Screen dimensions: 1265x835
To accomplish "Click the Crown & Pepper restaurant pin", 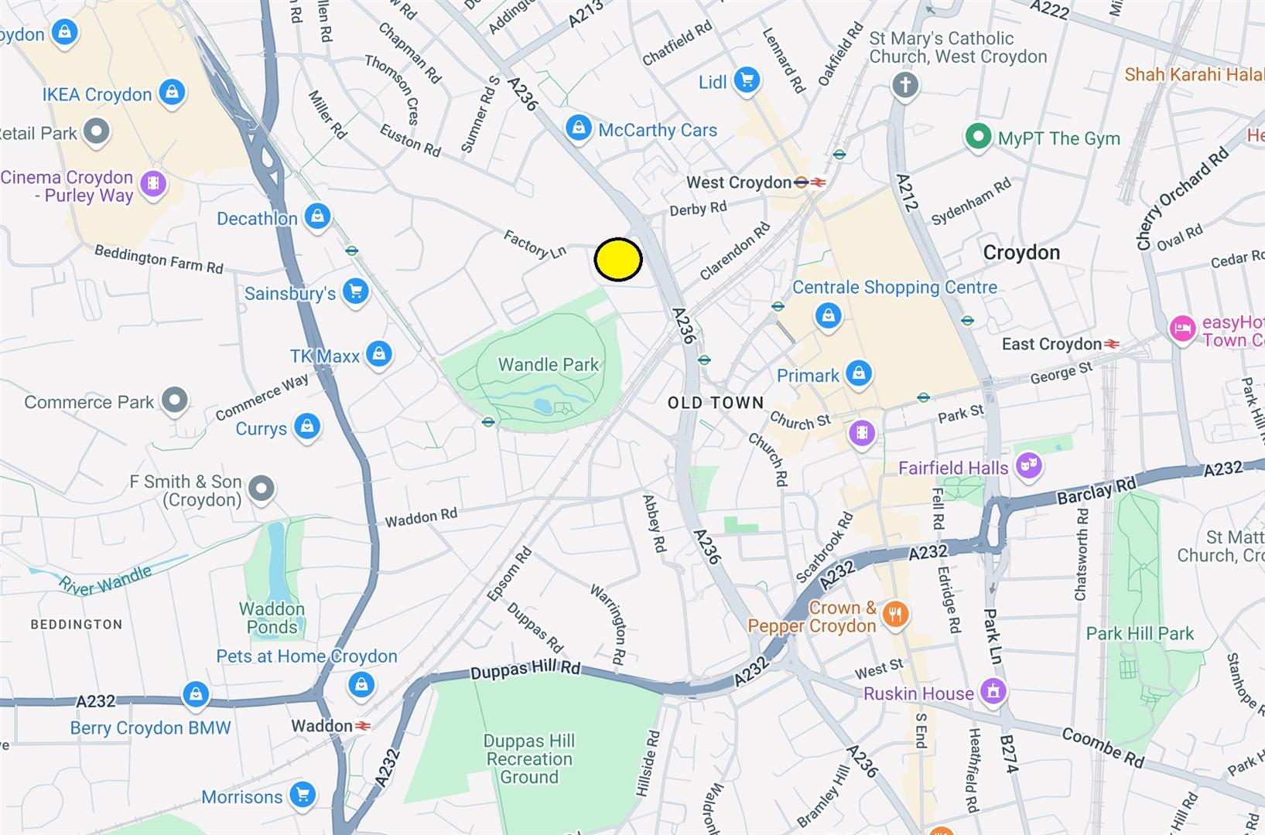I will pyautogui.click(x=895, y=615).
